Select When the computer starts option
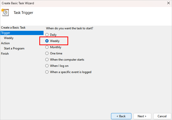The height and width of the screenshot is (120, 172). click(x=47, y=60)
